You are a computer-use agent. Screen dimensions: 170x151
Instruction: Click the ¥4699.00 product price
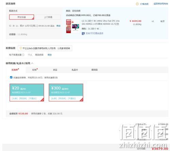135,21
